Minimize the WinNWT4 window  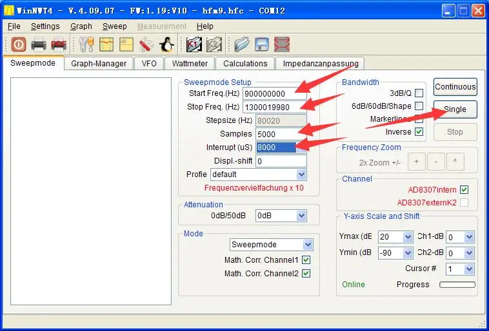[x=448, y=11]
